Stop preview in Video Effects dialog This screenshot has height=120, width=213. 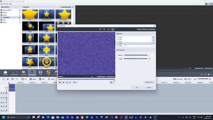(64, 82)
